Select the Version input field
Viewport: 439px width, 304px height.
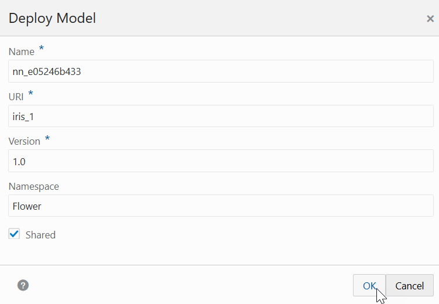pos(221,161)
